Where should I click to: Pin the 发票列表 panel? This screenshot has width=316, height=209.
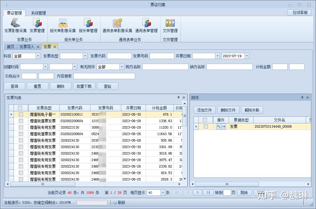point(178,97)
